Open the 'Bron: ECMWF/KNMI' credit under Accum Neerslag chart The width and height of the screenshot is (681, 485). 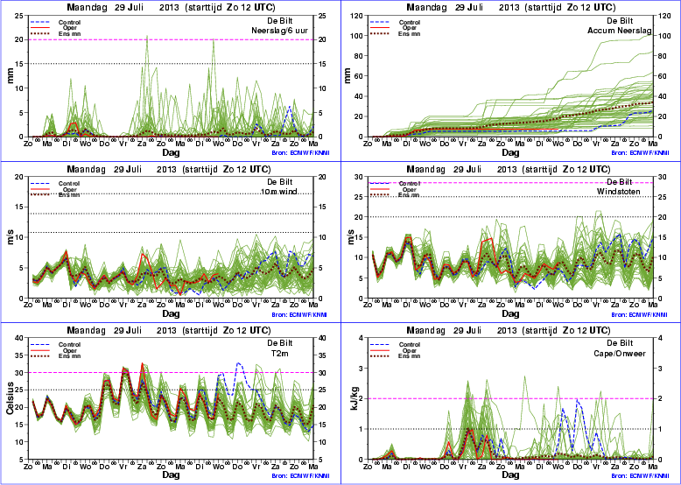click(x=640, y=153)
